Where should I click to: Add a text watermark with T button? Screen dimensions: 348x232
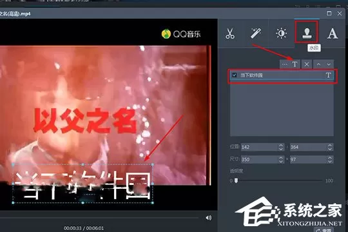pos(295,64)
